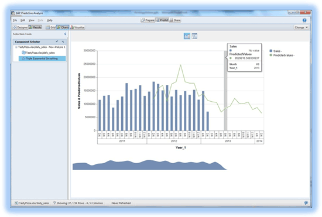Click the Component Selector sort descending icon
This screenshot has height=217, width=322.
63,42
